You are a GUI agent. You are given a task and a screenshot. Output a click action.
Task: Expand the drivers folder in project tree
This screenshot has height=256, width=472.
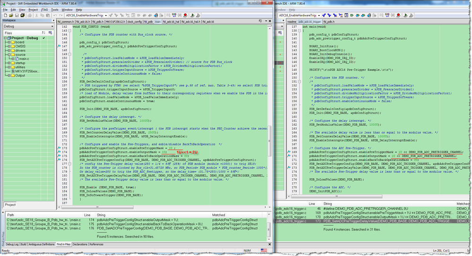[x=9, y=51]
